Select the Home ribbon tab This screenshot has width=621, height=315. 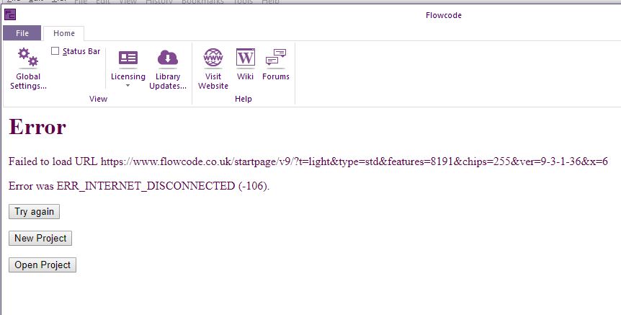(x=64, y=33)
